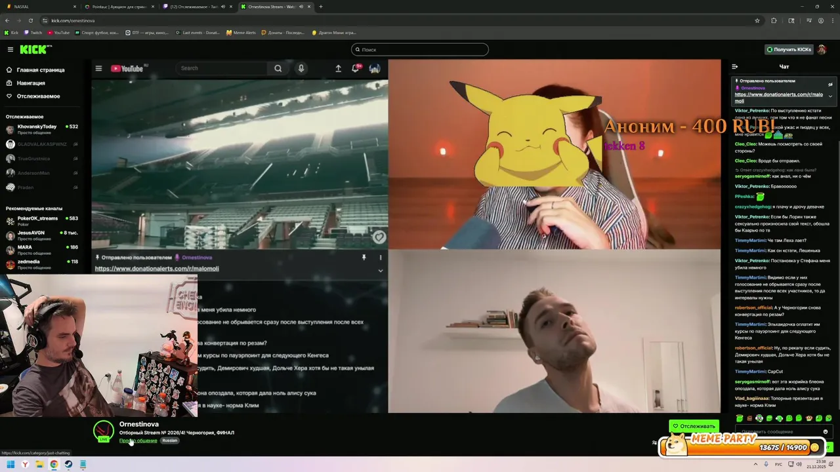Open the Chrome three-dot menu
Screen dimensions: 840x472
pyautogui.click(x=833, y=20)
